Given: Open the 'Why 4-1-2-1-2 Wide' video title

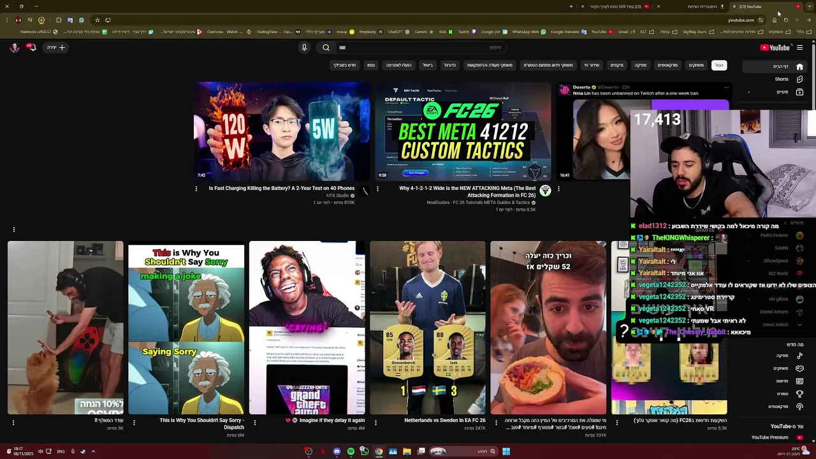Looking at the screenshot, I should tap(467, 192).
